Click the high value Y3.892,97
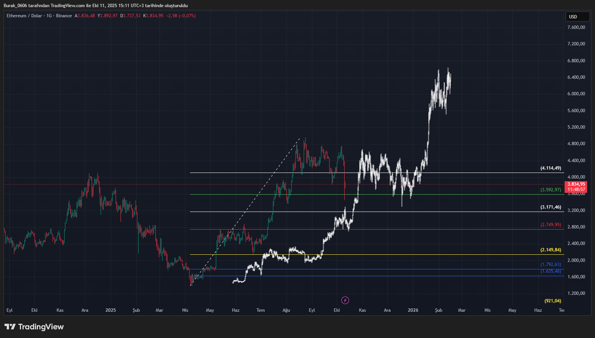Viewport: 595px width, 338px height. 108,16
